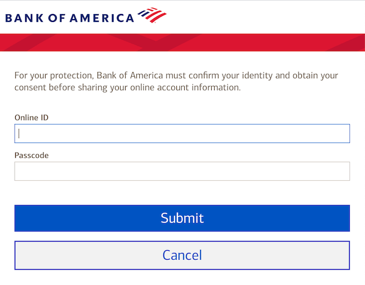Activate the field under Passcode label
The width and height of the screenshot is (365, 285).
(x=182, y=171)
